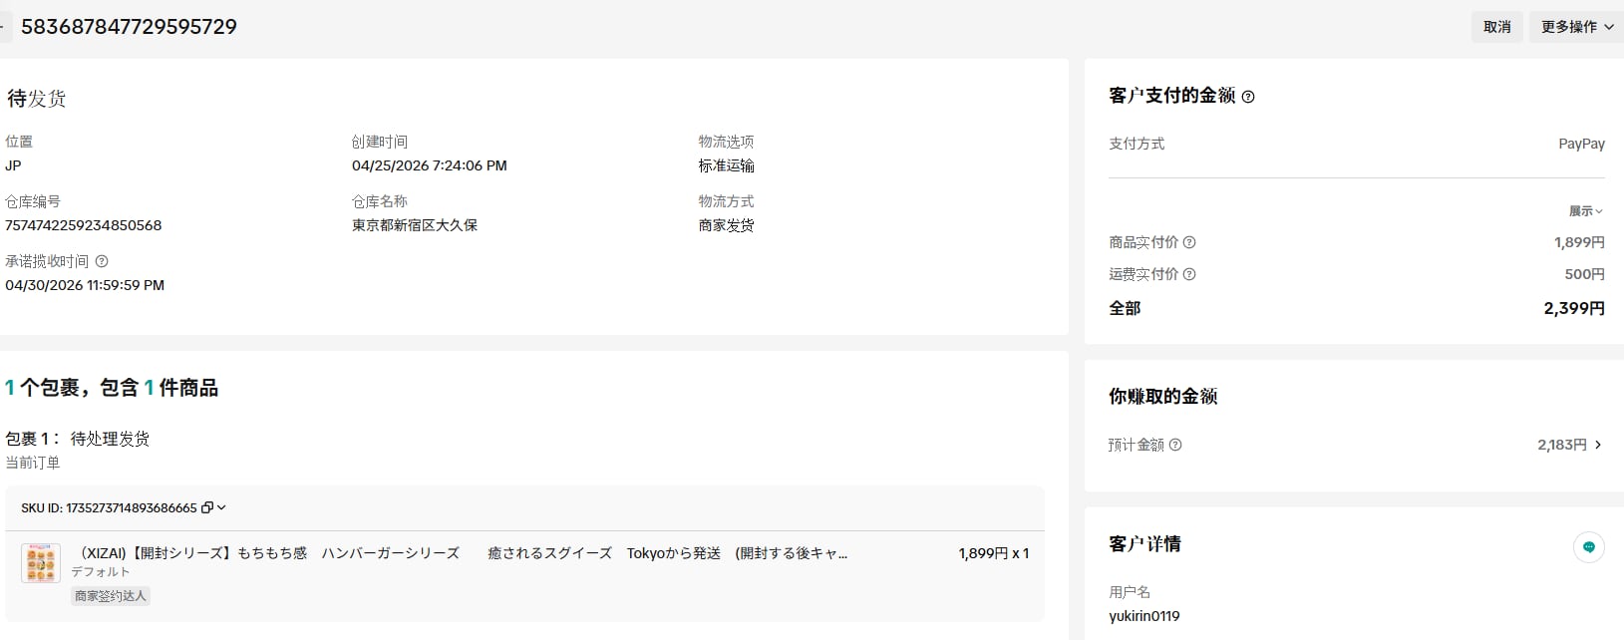Expand the 更多操作 dropdown
The height and width of the screenshot is (640, 1624).
pos(1576,27)
